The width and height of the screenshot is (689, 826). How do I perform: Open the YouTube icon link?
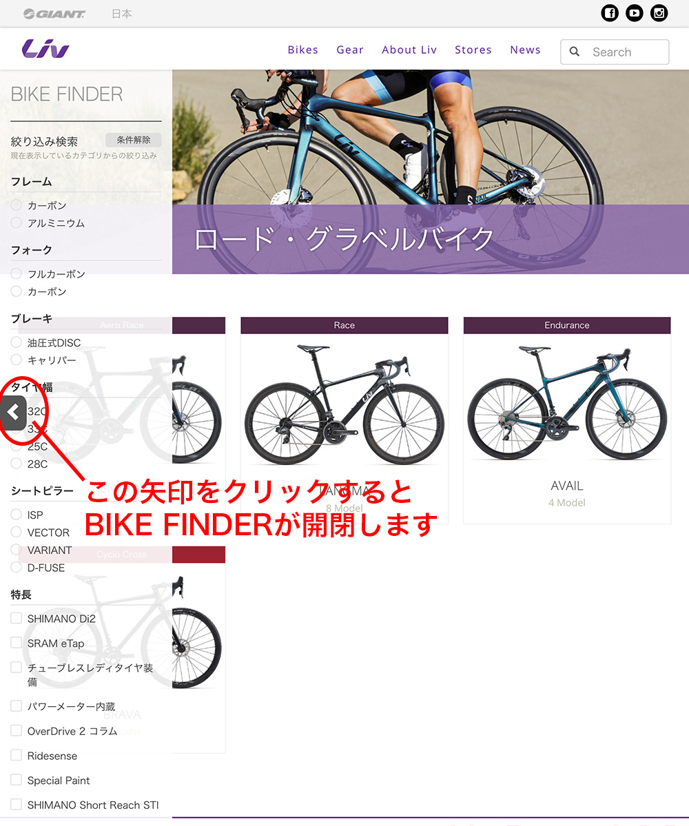(x=634, y=13)
